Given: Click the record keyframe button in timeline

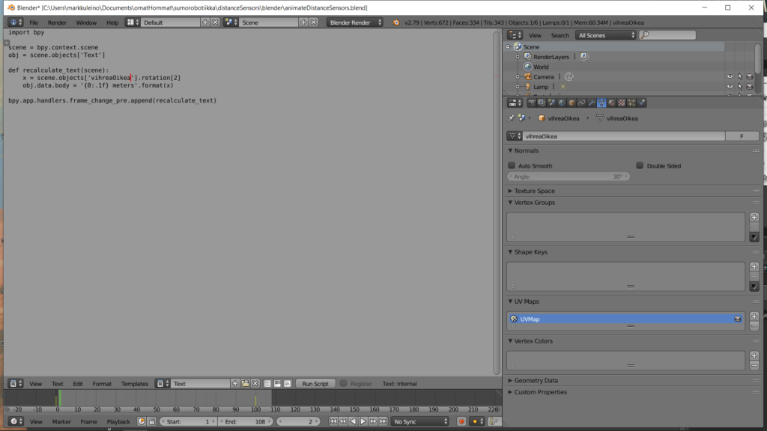Looking at the screenshot, I should click(x=461, y=422).
